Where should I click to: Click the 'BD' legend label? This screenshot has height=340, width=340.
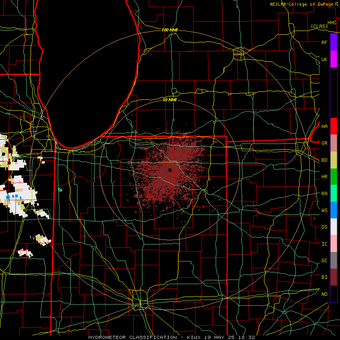click(x=324, y=160)
